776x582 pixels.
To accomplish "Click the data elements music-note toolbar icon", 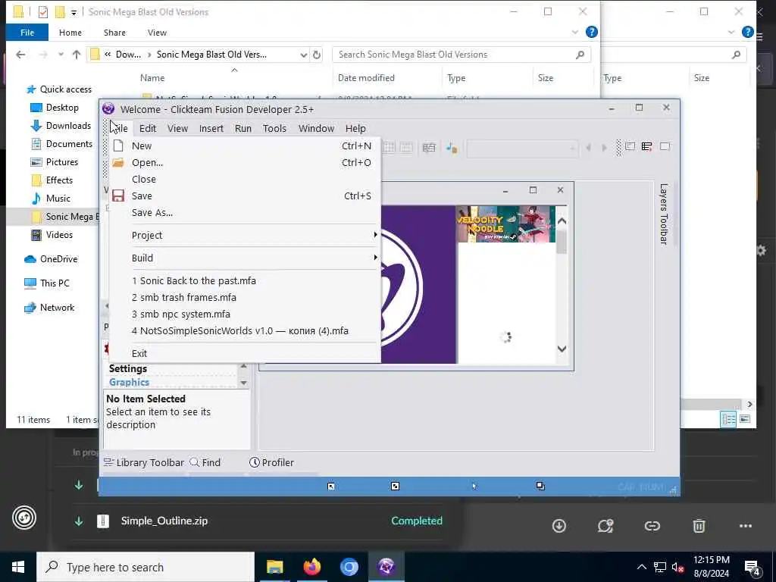I will [452, 147].
